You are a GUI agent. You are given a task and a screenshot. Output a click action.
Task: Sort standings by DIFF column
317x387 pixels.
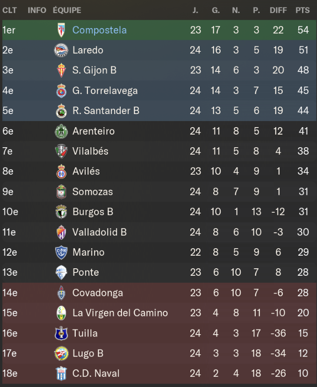click(x=278, y=10)
